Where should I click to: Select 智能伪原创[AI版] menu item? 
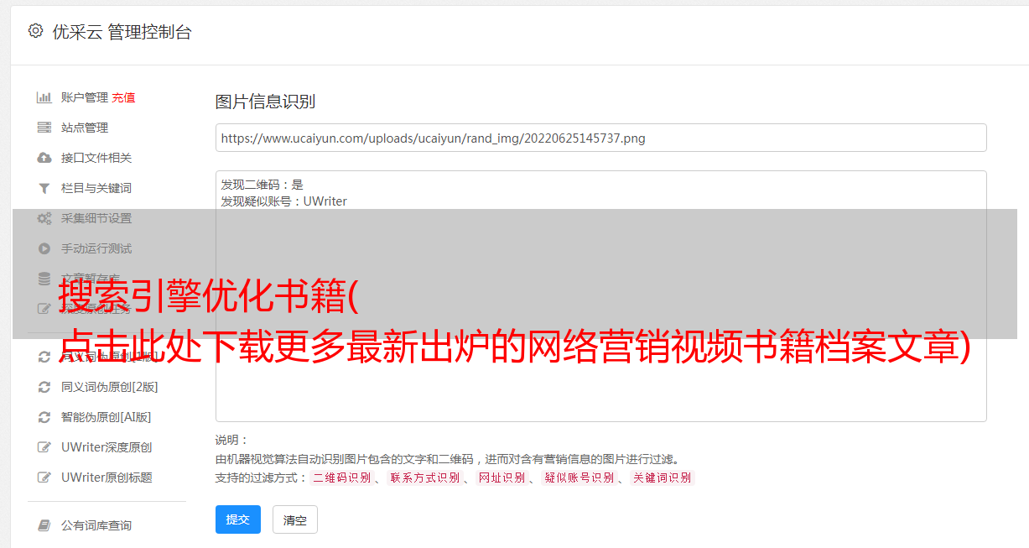[106, 417]
